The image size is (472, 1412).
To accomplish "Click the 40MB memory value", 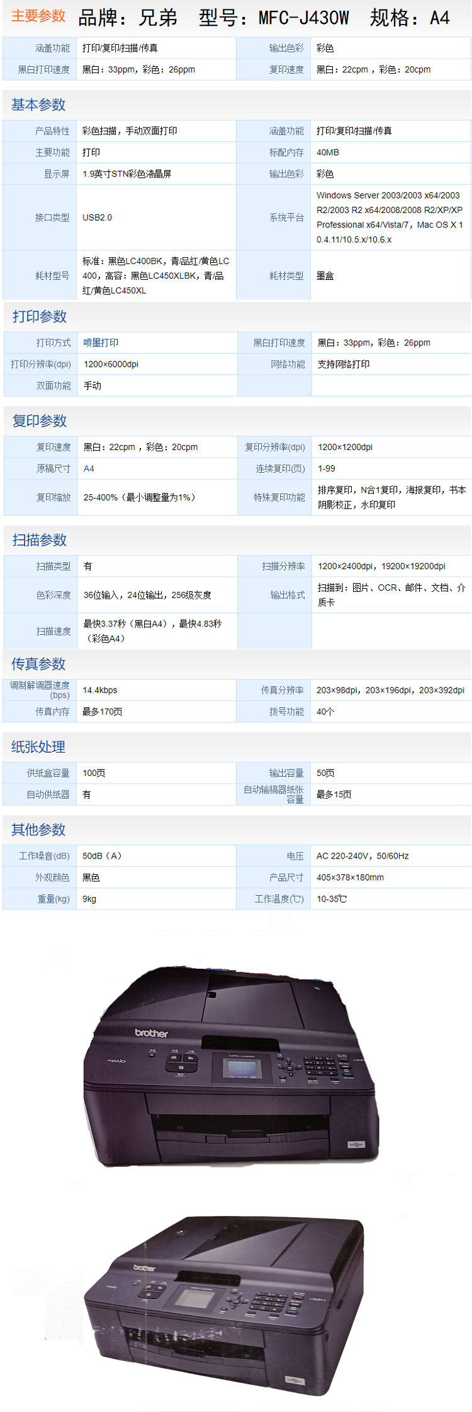I will click(x=328, y=152).
